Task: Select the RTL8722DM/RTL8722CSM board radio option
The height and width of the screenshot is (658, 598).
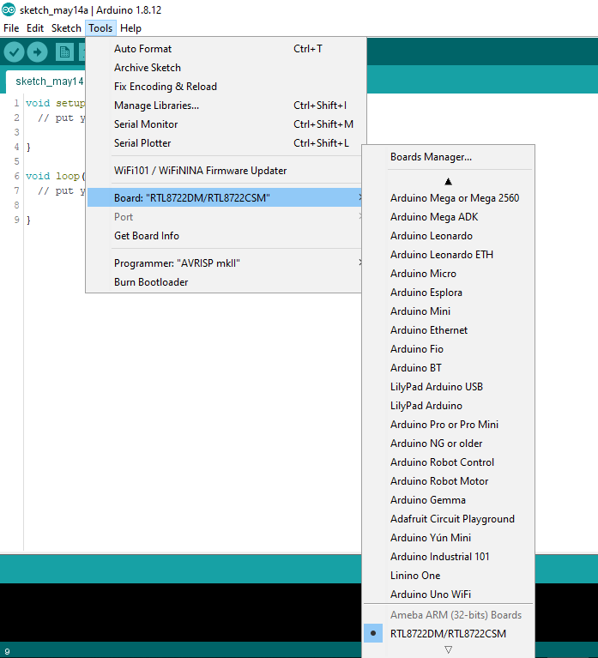Action: coord(447,634)
